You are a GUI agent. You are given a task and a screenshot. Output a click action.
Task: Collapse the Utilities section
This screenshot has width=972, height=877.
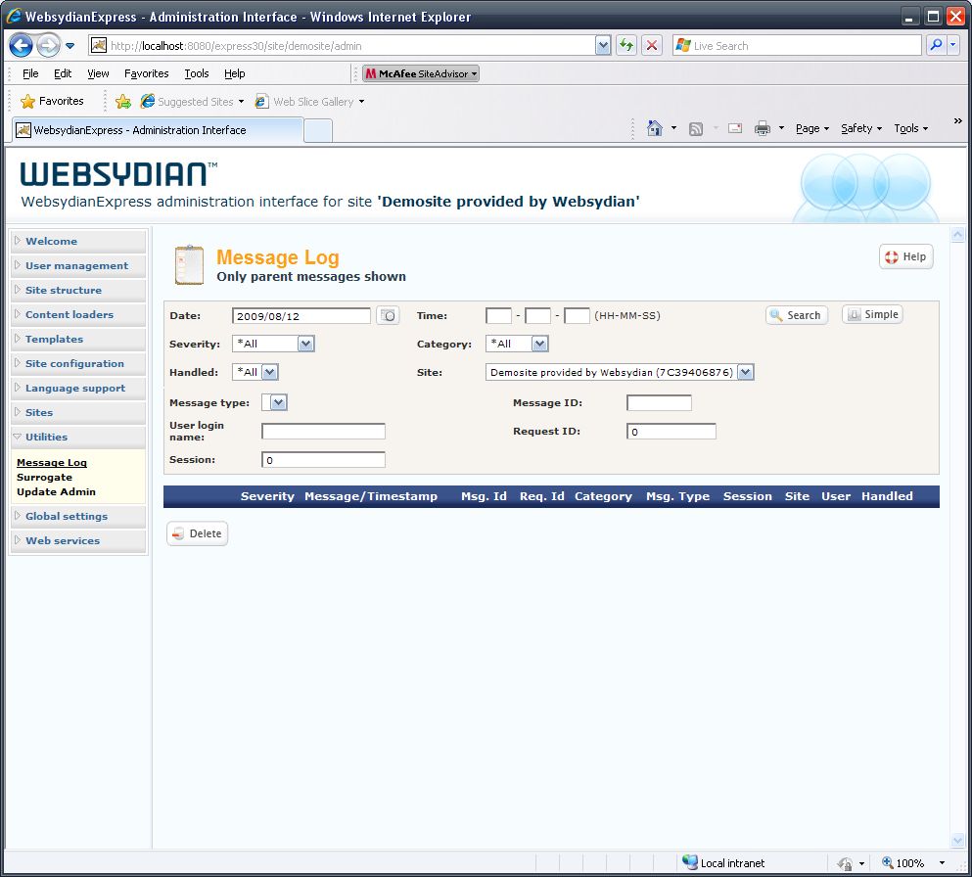click(x=78, y=437)
